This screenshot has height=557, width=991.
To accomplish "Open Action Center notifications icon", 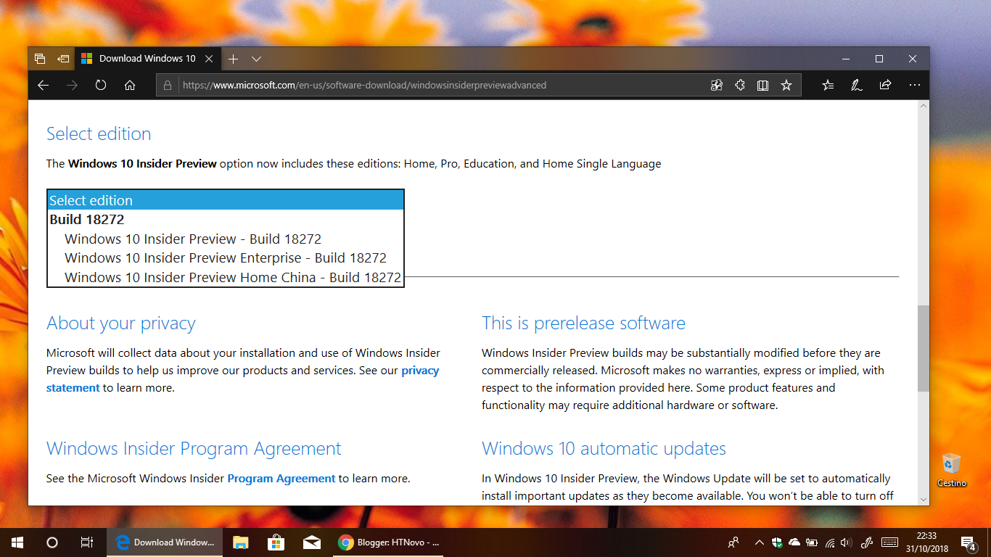I will tap(968, 542).
